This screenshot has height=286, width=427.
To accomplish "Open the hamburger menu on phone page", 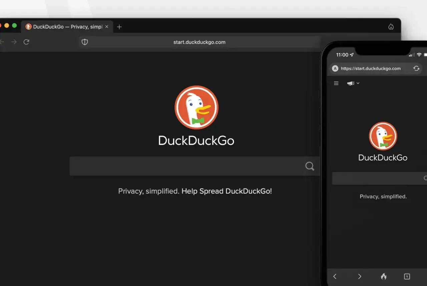I will [x=336, y=83].
